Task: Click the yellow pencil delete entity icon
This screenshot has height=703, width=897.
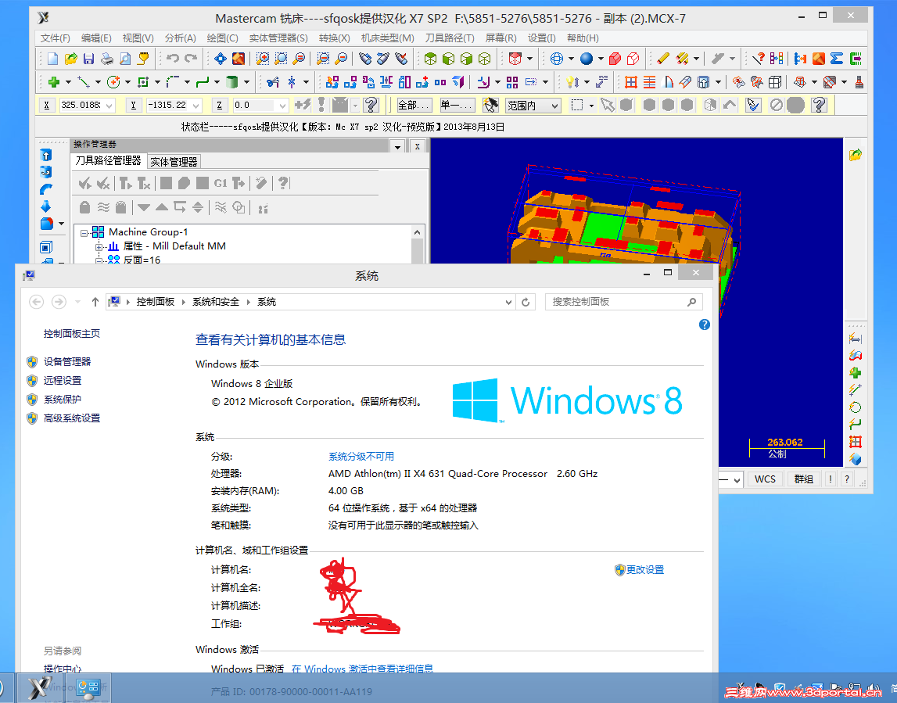Action: pos(663,59)
